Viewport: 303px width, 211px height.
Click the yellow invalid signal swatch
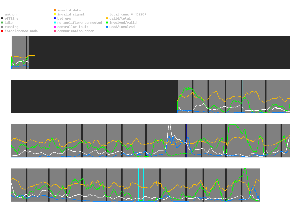point(55,14)
